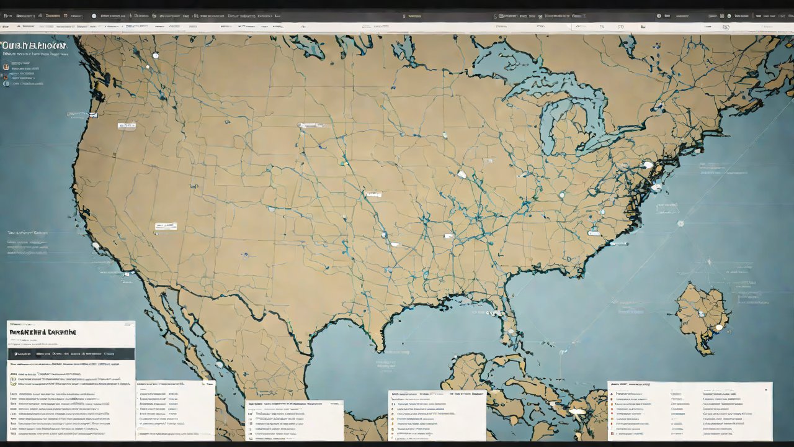Expand the header control of second bottom panel
Image resolution: width=794 pixels, height=447 pixels.
point(209,384)
